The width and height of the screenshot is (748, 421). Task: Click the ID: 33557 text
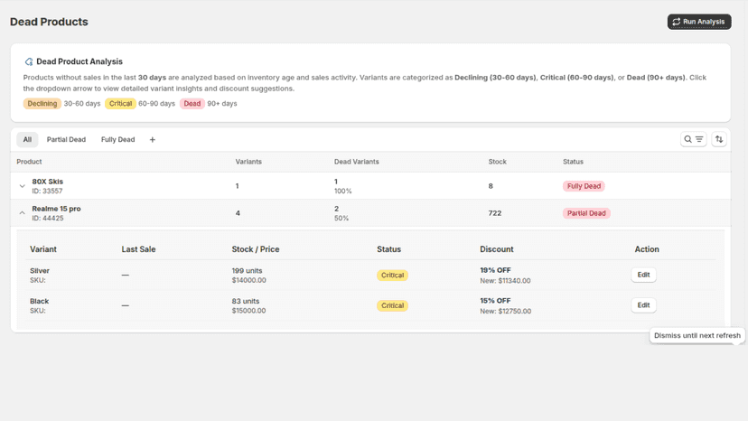pos(47,191)
